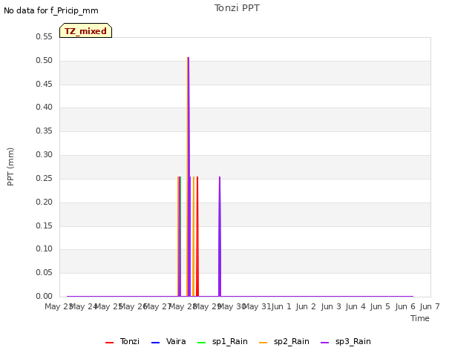The height and width of the screenshot is (356, 475).
Task: Click the Jun 4 x-axis tick label
Action: [x=356, y=306]
